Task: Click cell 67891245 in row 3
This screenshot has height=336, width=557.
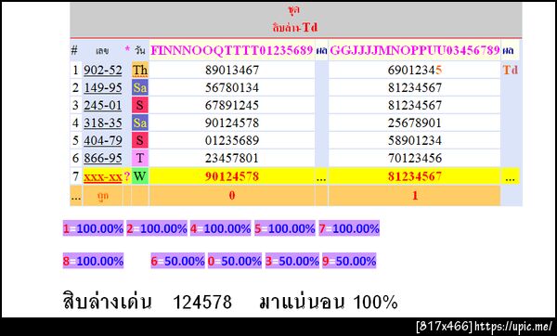Action: pos(232,105)
